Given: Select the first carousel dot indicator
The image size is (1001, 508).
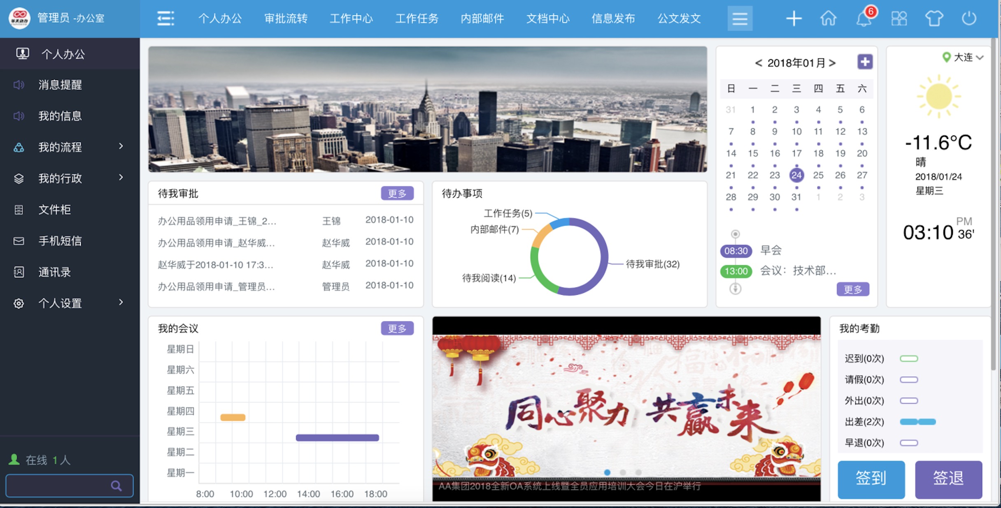Looking at the screenshot, I should tap(607, 472).
